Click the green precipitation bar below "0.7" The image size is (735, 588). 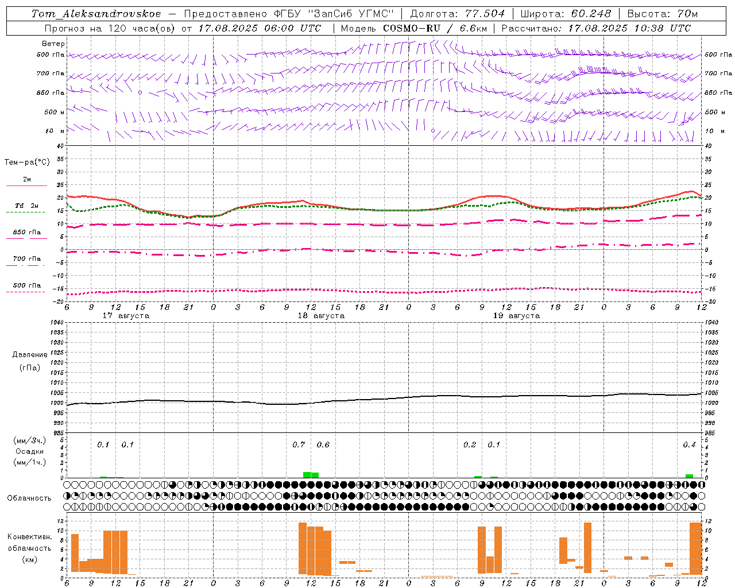tap(307, 475)
